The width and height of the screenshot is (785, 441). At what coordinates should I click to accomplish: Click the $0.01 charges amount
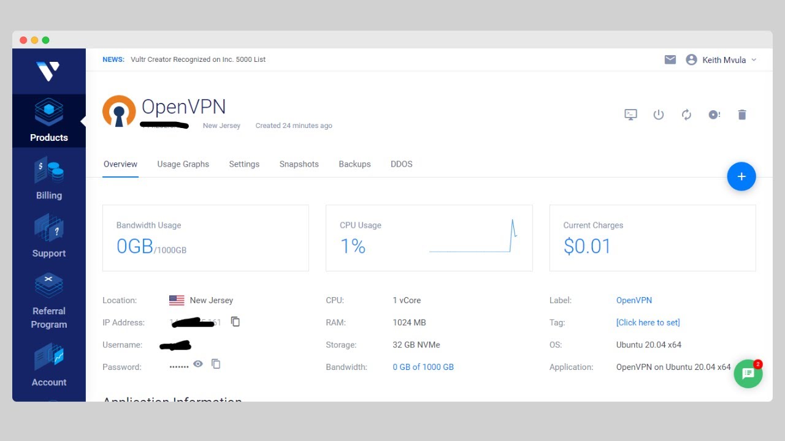(588, 246)
